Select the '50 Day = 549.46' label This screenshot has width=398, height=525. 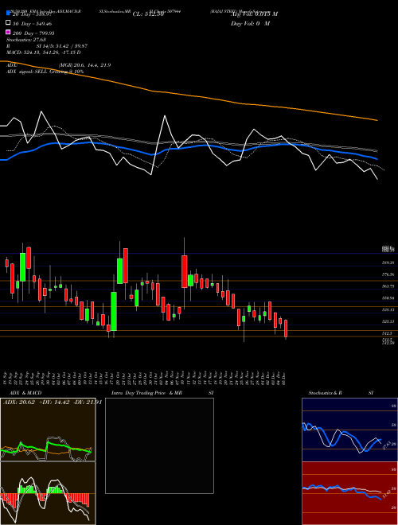32,24
